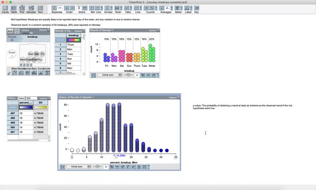The image size is (316, 190).
Task: Toggle the sampler lock icon
Action: [9, 72]
